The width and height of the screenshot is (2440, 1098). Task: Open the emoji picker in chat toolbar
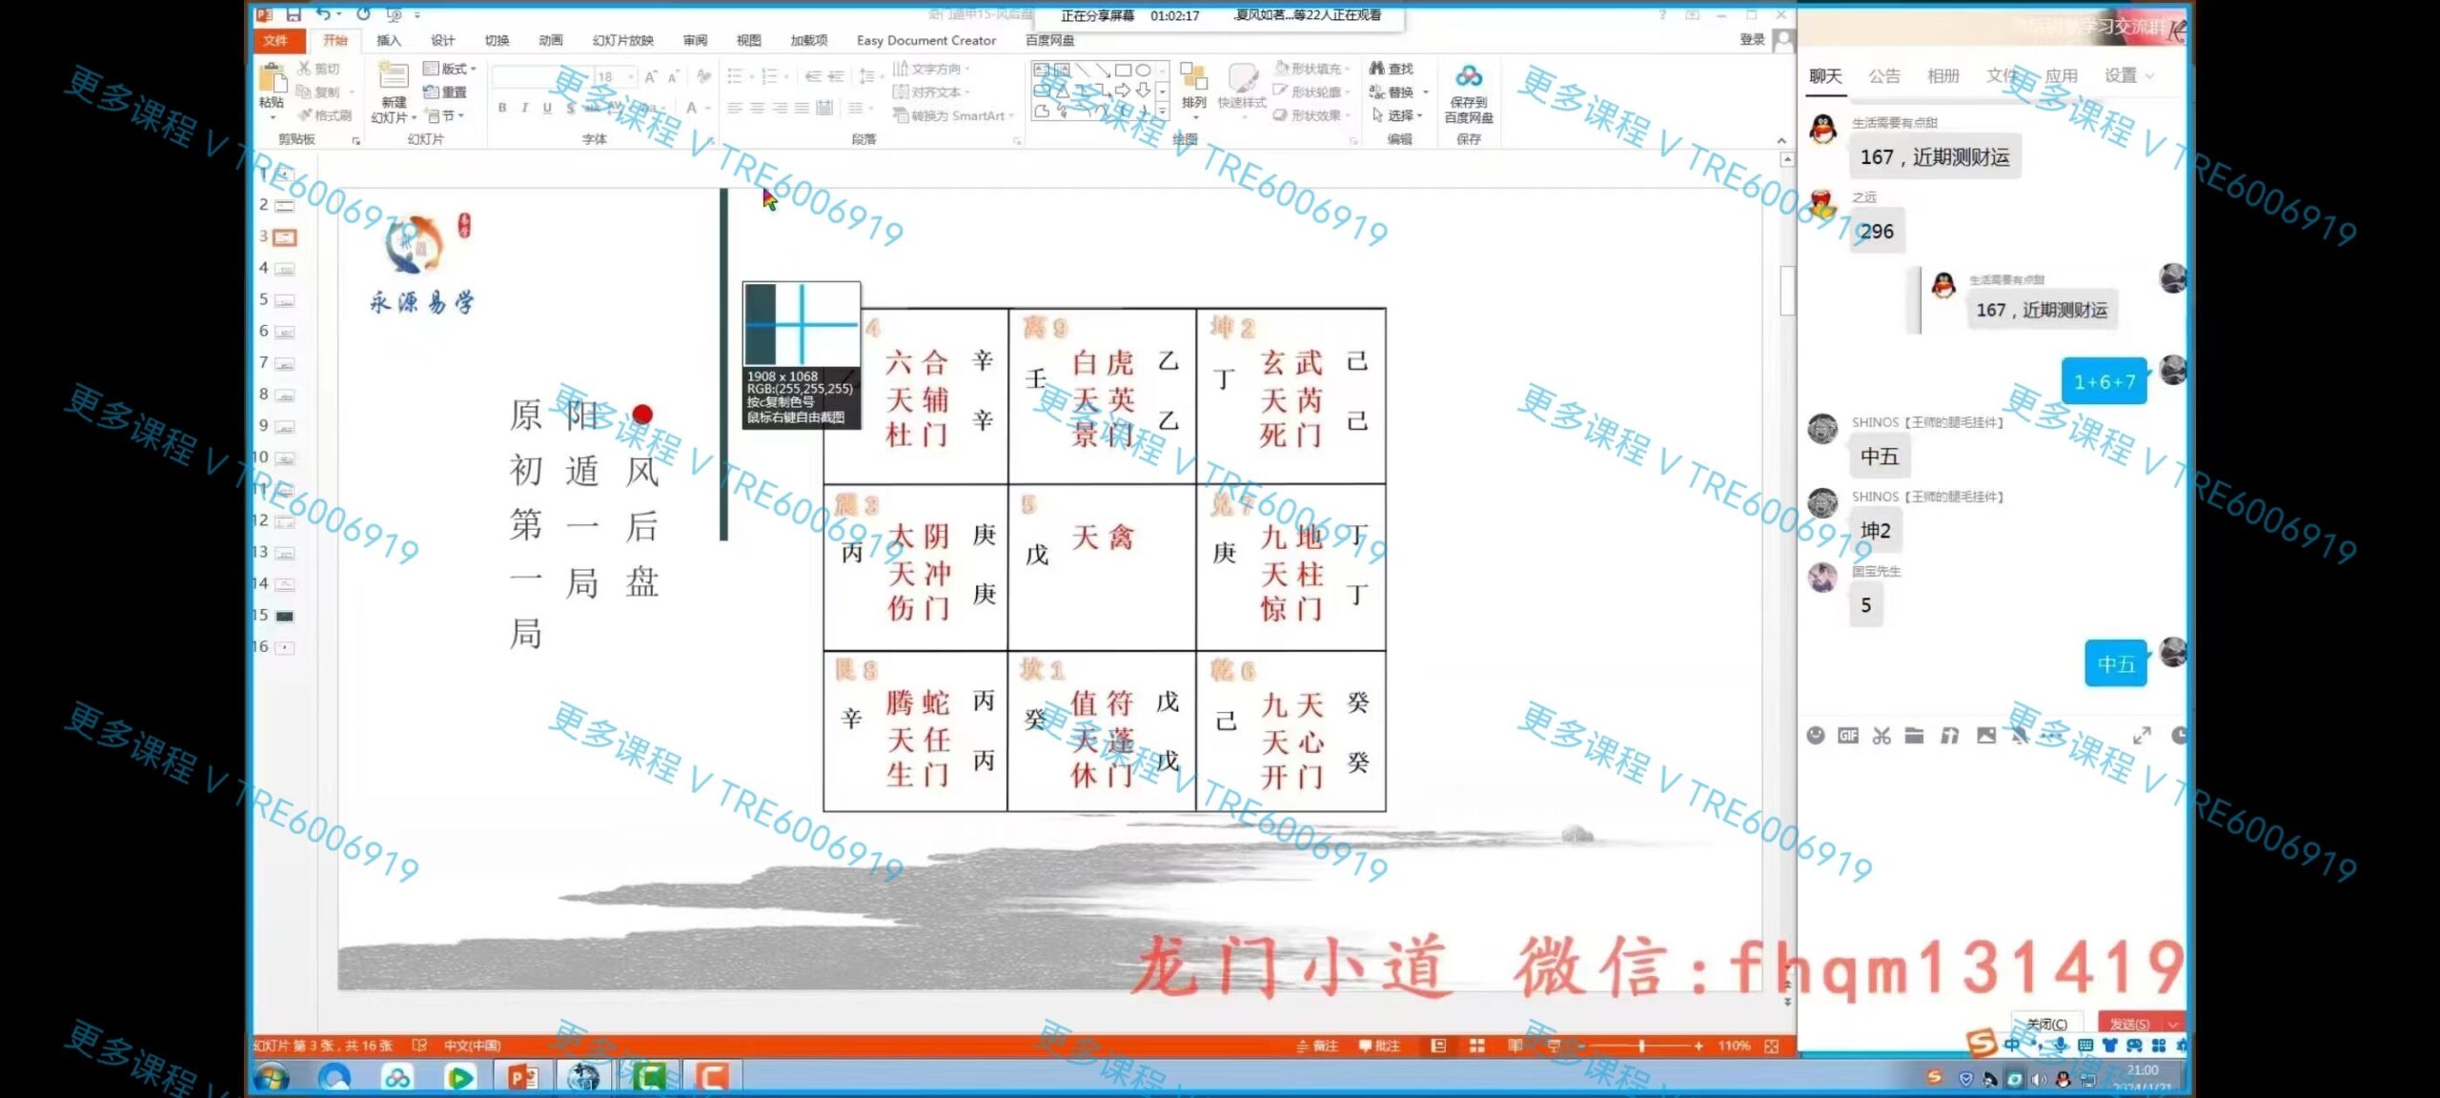point(1816,735)
